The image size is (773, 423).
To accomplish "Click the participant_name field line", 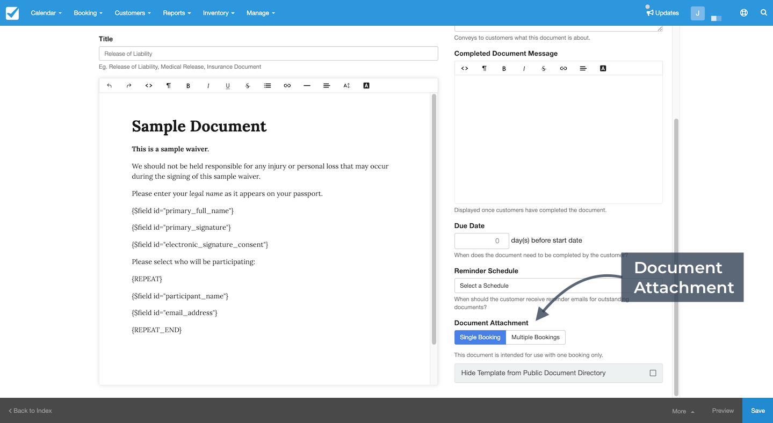I will 180,296.
